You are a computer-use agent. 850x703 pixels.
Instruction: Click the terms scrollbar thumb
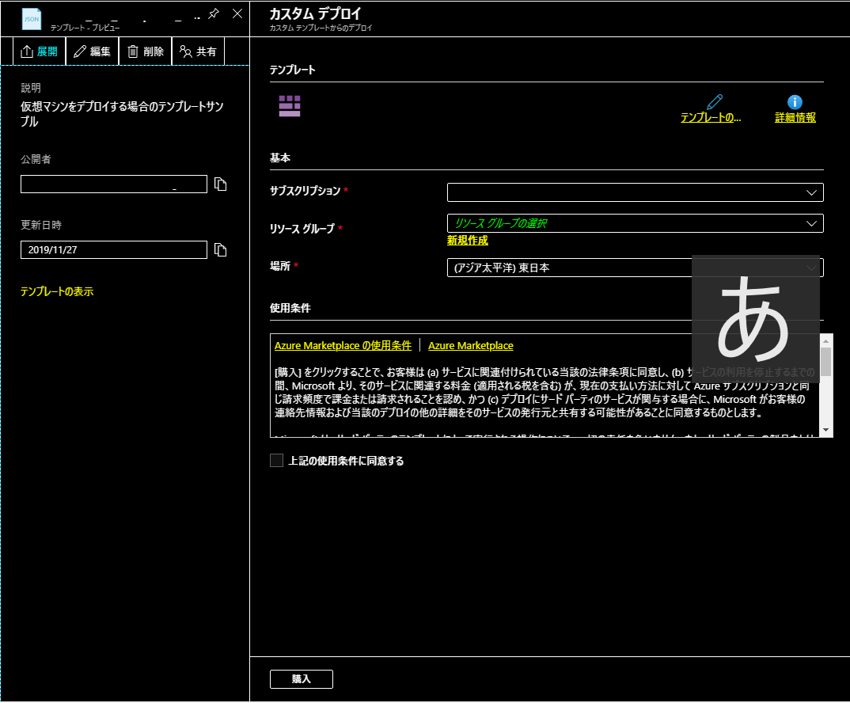click(x=825, y=362)
